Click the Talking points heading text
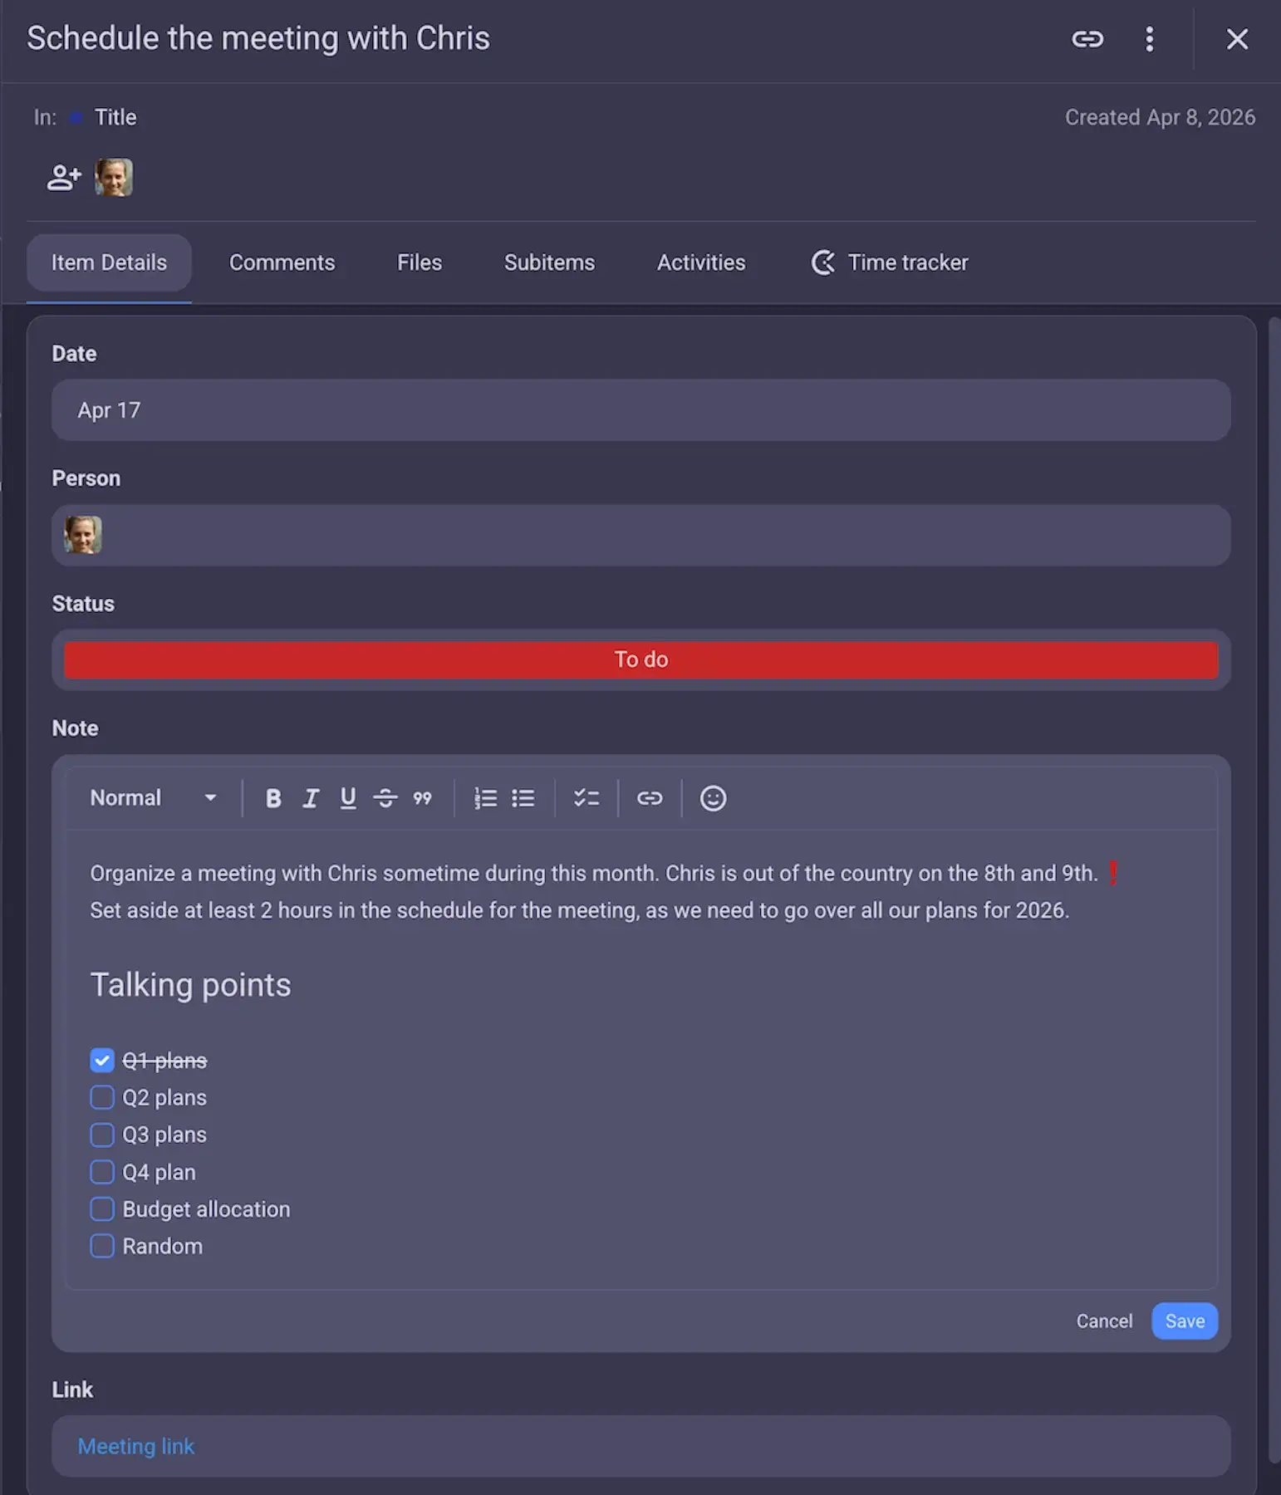Image resolution: width=1281 pixels, height=1495 pixels. coord(190,985)
